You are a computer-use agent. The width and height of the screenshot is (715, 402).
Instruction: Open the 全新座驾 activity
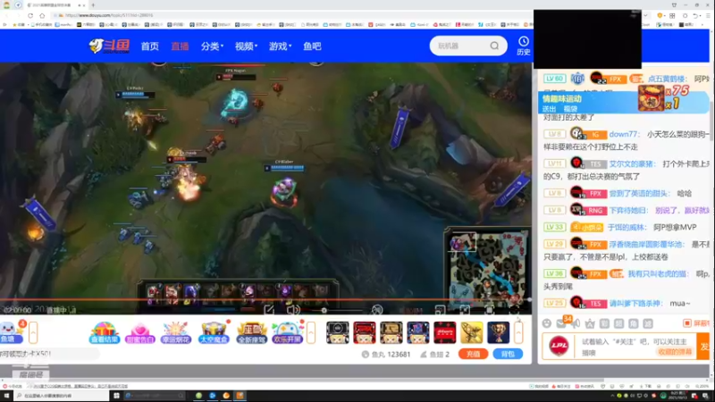(251, 332)
